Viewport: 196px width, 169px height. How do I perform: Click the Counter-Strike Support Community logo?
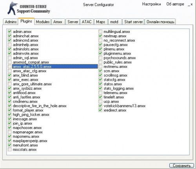coord(29,8)
